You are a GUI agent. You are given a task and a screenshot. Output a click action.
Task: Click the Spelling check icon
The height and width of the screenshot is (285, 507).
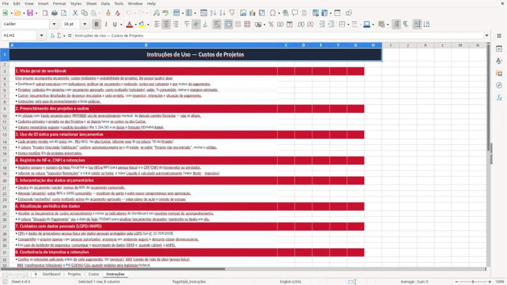[x=165, y=13]
